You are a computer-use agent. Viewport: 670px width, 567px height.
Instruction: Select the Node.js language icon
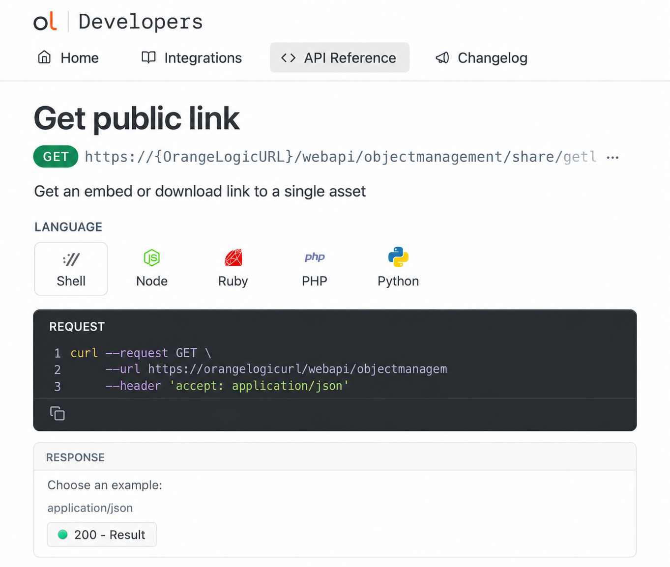tap(152, 257)
